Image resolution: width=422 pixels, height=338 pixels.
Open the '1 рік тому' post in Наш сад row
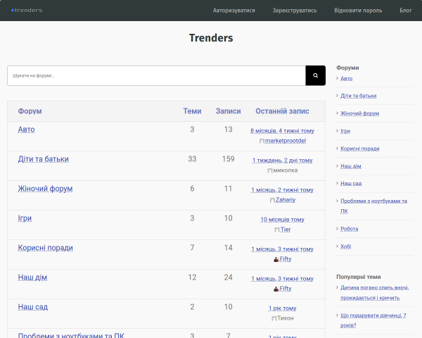click(x=282, y=308)
